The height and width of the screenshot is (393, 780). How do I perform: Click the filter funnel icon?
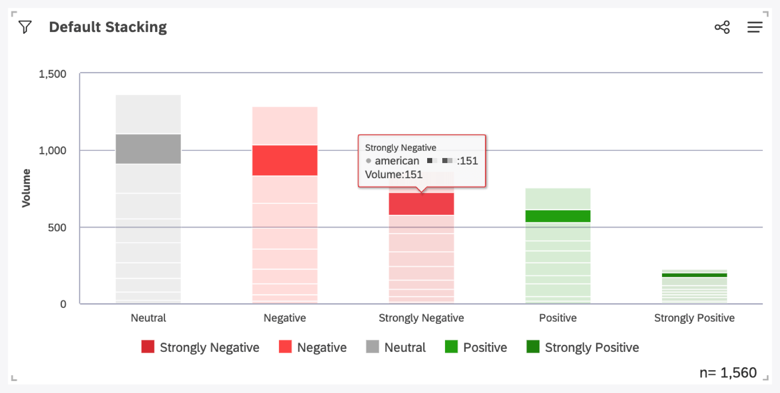point(25,27)
